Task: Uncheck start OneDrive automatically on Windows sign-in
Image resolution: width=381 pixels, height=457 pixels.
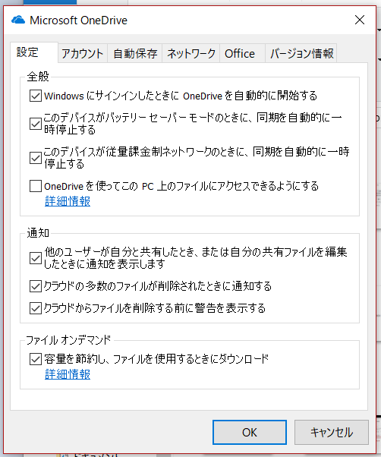Action: [36, 96]
